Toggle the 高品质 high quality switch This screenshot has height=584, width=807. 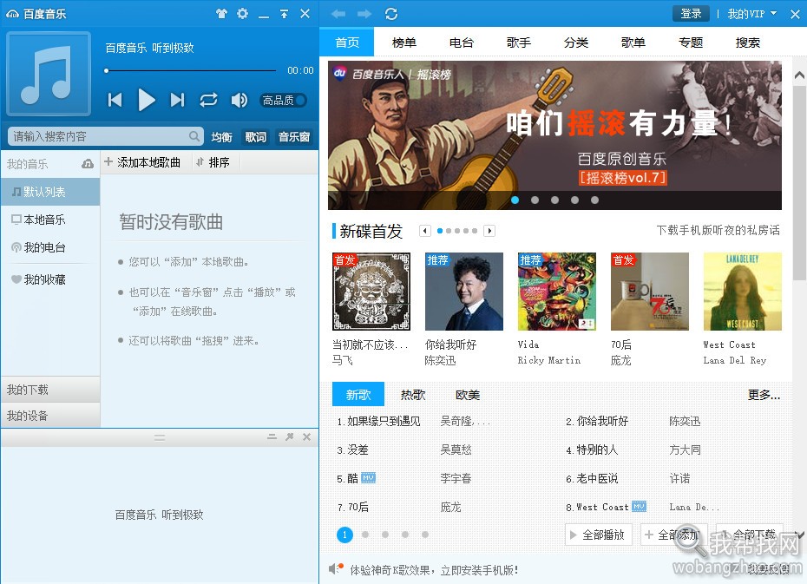(284, 100)
